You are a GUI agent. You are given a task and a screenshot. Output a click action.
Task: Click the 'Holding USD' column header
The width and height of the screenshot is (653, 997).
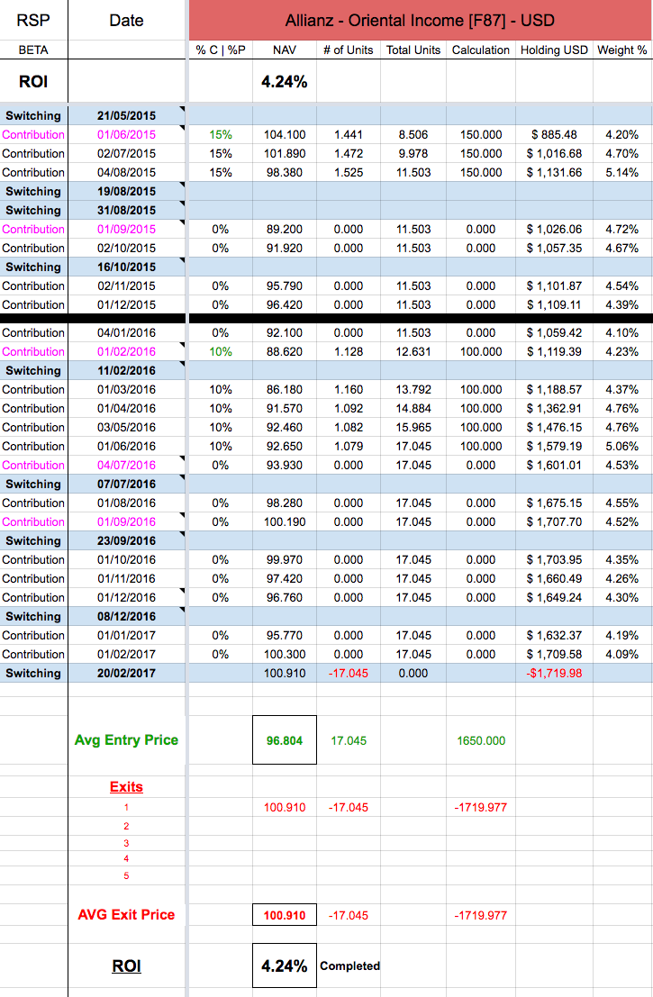click(554, 50)
